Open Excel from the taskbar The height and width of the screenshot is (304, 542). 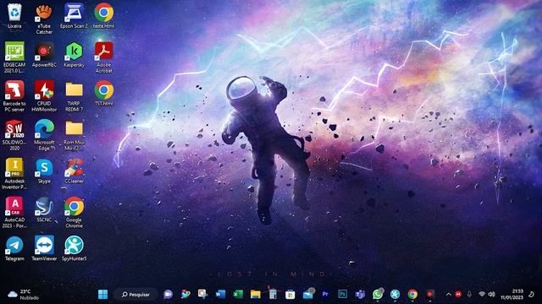pyautogui.click(x=238, y=294)
